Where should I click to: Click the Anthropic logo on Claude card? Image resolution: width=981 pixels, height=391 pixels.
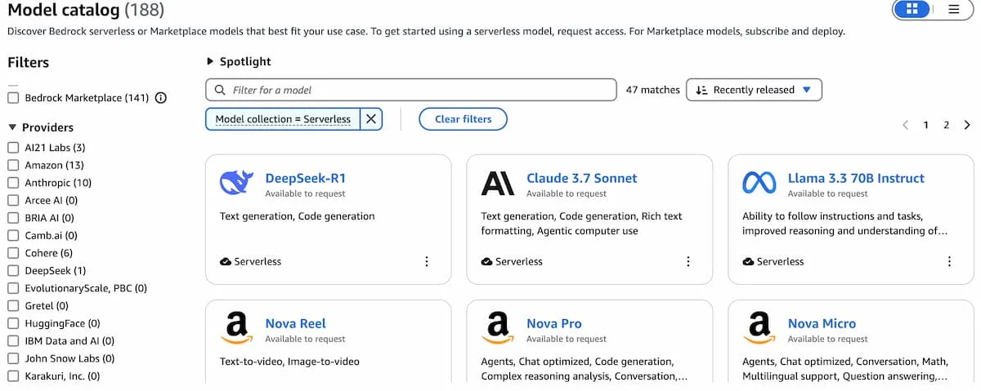[x=498, y=183]
